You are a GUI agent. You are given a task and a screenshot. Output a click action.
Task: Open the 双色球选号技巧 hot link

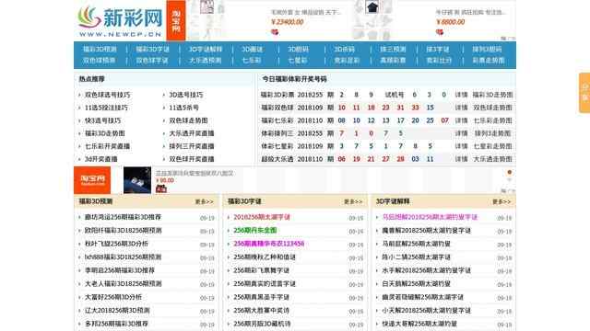pos(107,95)
